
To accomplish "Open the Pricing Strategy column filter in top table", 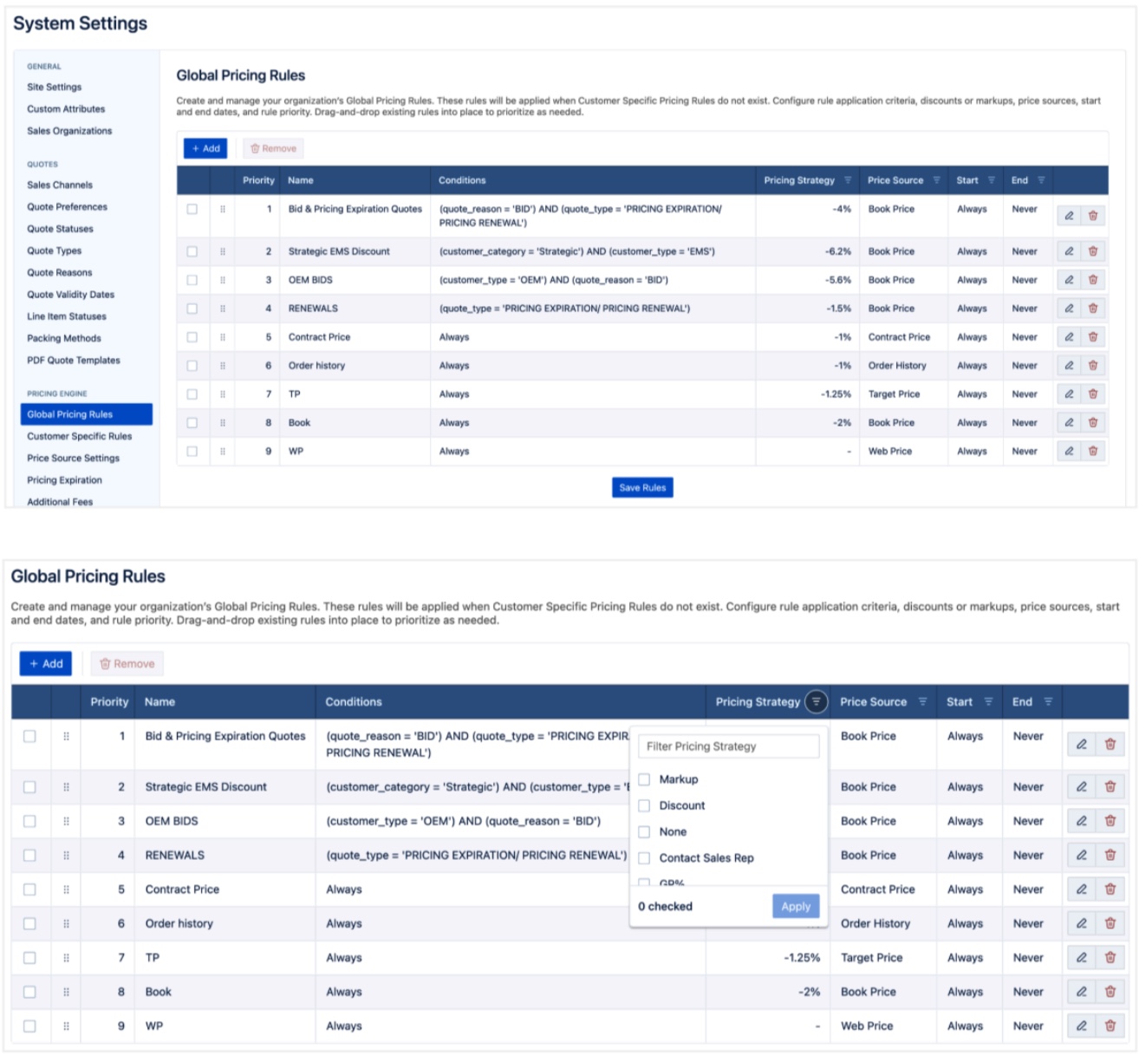I will pyautogui.click(x=848, y=180).
